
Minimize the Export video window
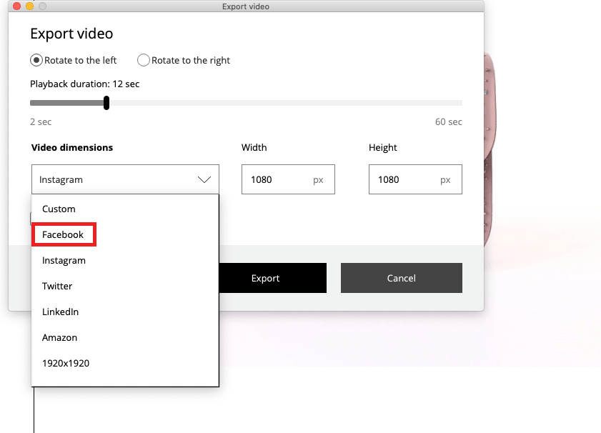pos(29,6)
